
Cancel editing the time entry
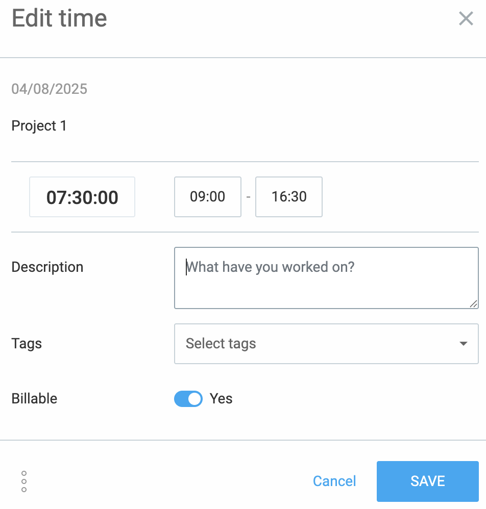[334, 481]
